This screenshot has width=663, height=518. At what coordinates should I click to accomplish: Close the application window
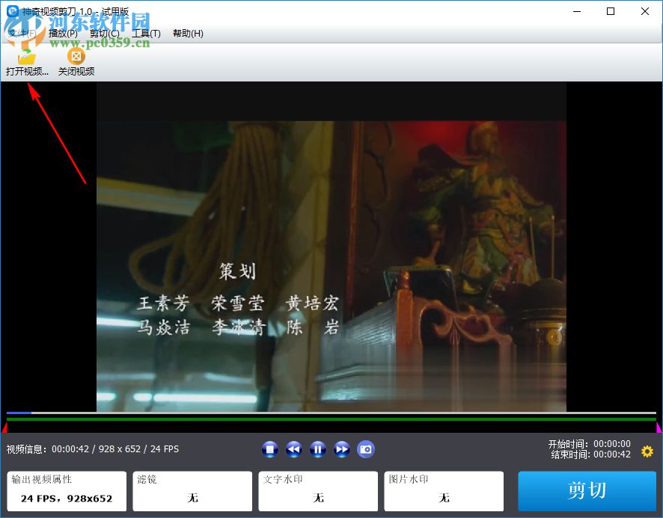pyautogui.click(x=645, y=11)
